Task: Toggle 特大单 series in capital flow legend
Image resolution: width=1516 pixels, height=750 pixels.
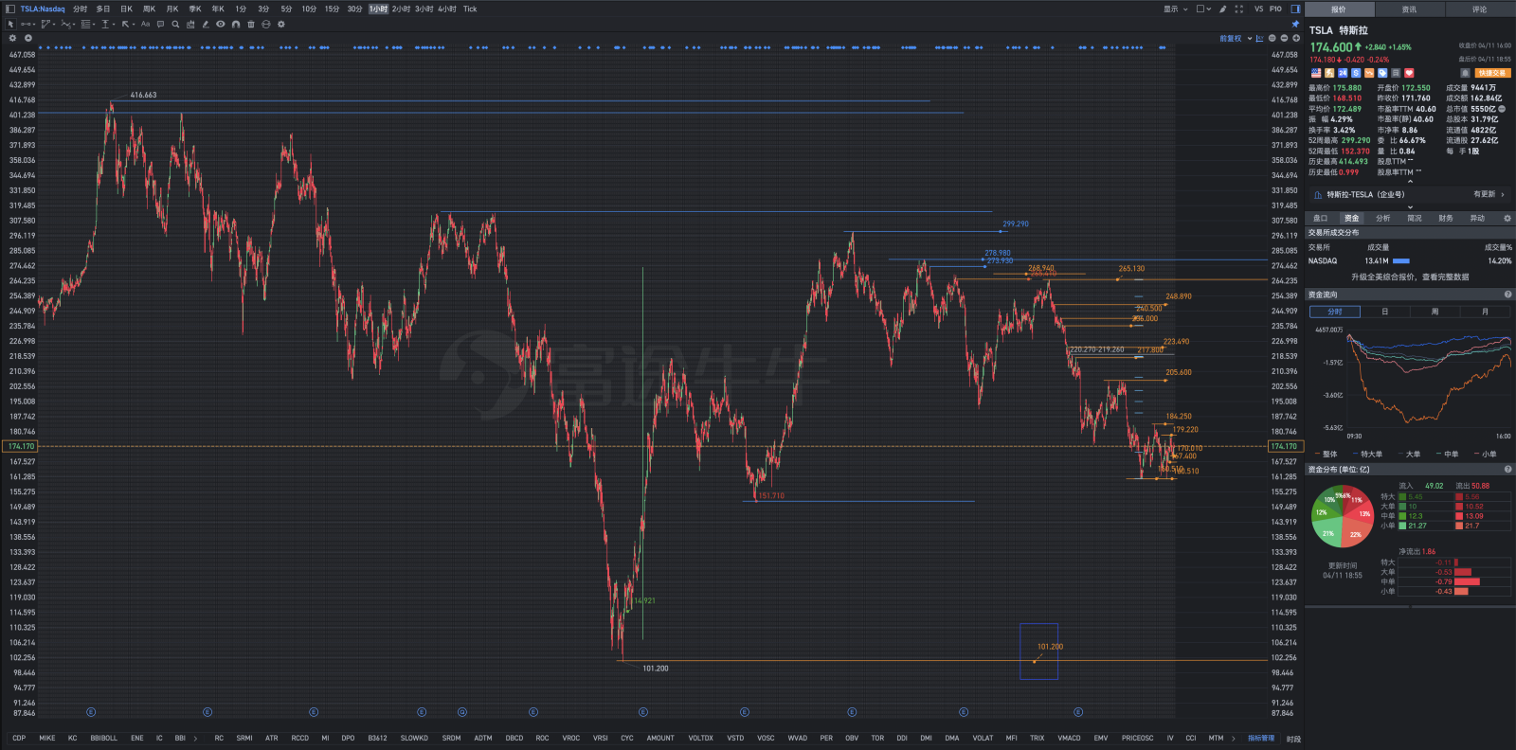Action: coord(1367,454)
